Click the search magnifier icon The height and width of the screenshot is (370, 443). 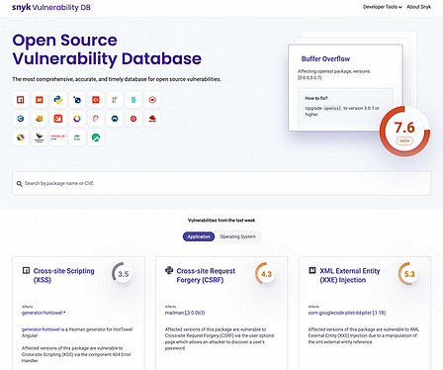pos(20,184)
